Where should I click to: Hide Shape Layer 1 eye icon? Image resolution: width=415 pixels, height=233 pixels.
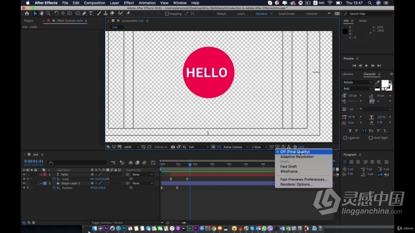pos(24,183)
